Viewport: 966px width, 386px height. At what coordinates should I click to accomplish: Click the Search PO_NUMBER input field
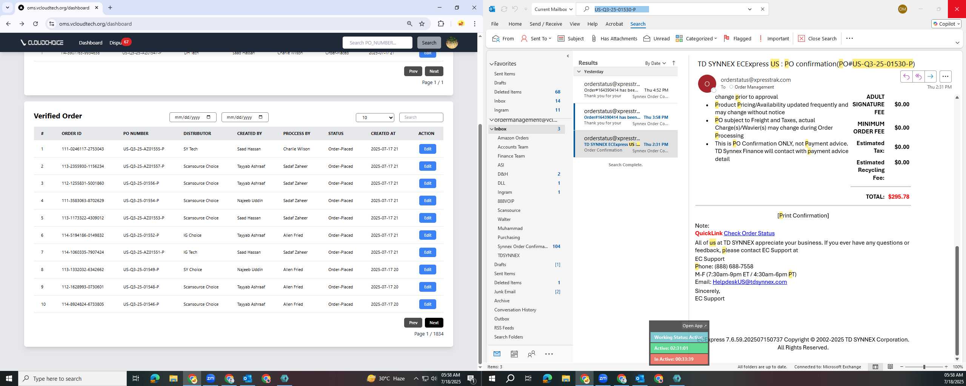(377, 43)
